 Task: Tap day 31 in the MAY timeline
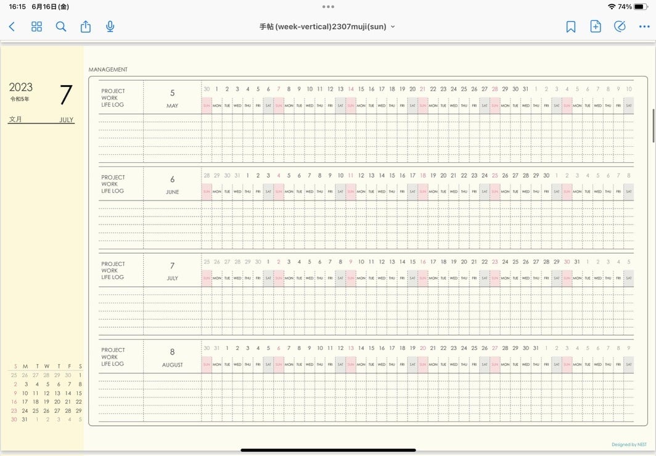[x=526, y=89]
